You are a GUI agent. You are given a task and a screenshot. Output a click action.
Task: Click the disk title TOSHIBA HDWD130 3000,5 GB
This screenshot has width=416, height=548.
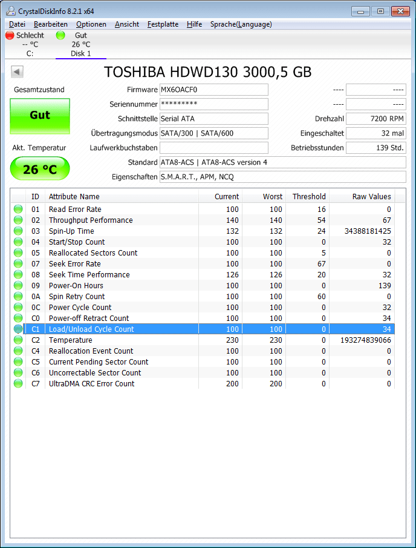coord(207,72)
